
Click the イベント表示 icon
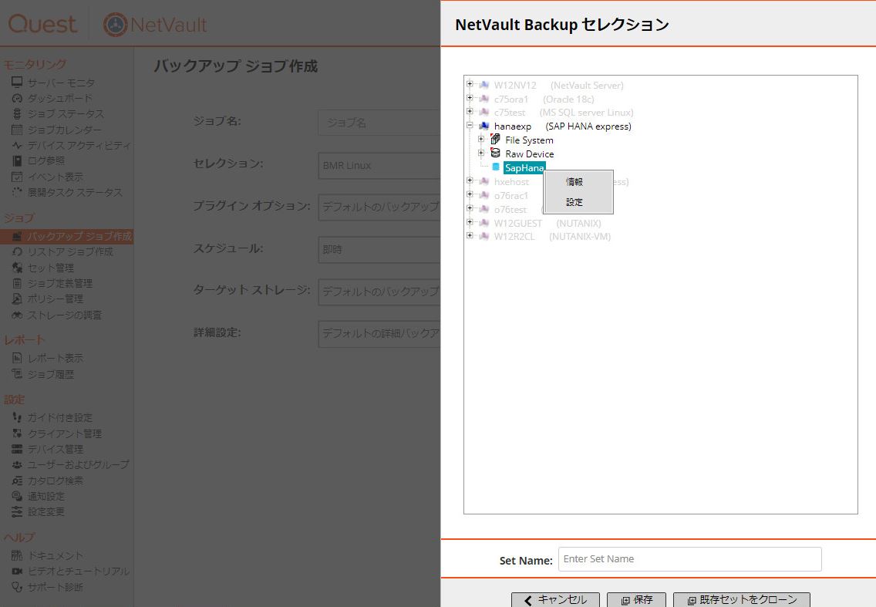tap(17, 177)
